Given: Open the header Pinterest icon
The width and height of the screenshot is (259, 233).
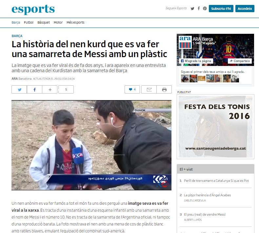Looking at the screenshot, I should [205, 9].
